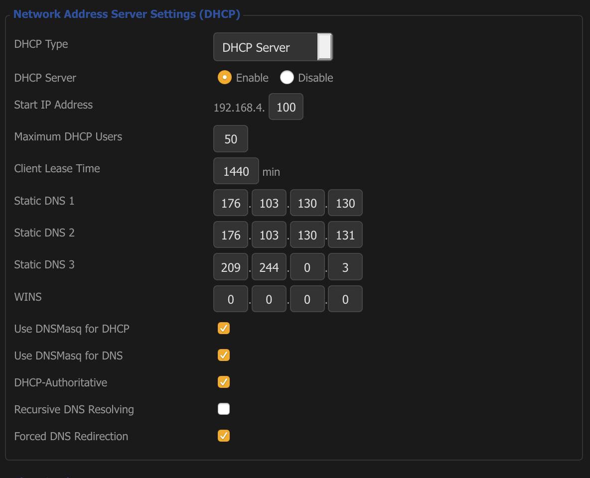This screenshot has width=590, height=478.
Task: Click the Client Lease Time field
Action: (236, 171)
